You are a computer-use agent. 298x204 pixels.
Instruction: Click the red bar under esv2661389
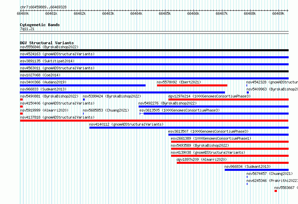coord(230,142)
